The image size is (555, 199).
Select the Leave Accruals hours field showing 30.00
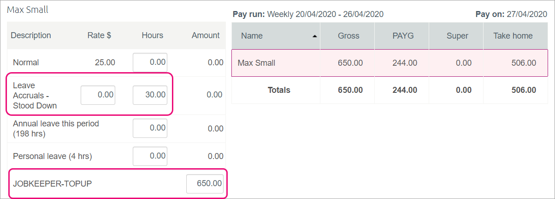(x=150, y=95)
